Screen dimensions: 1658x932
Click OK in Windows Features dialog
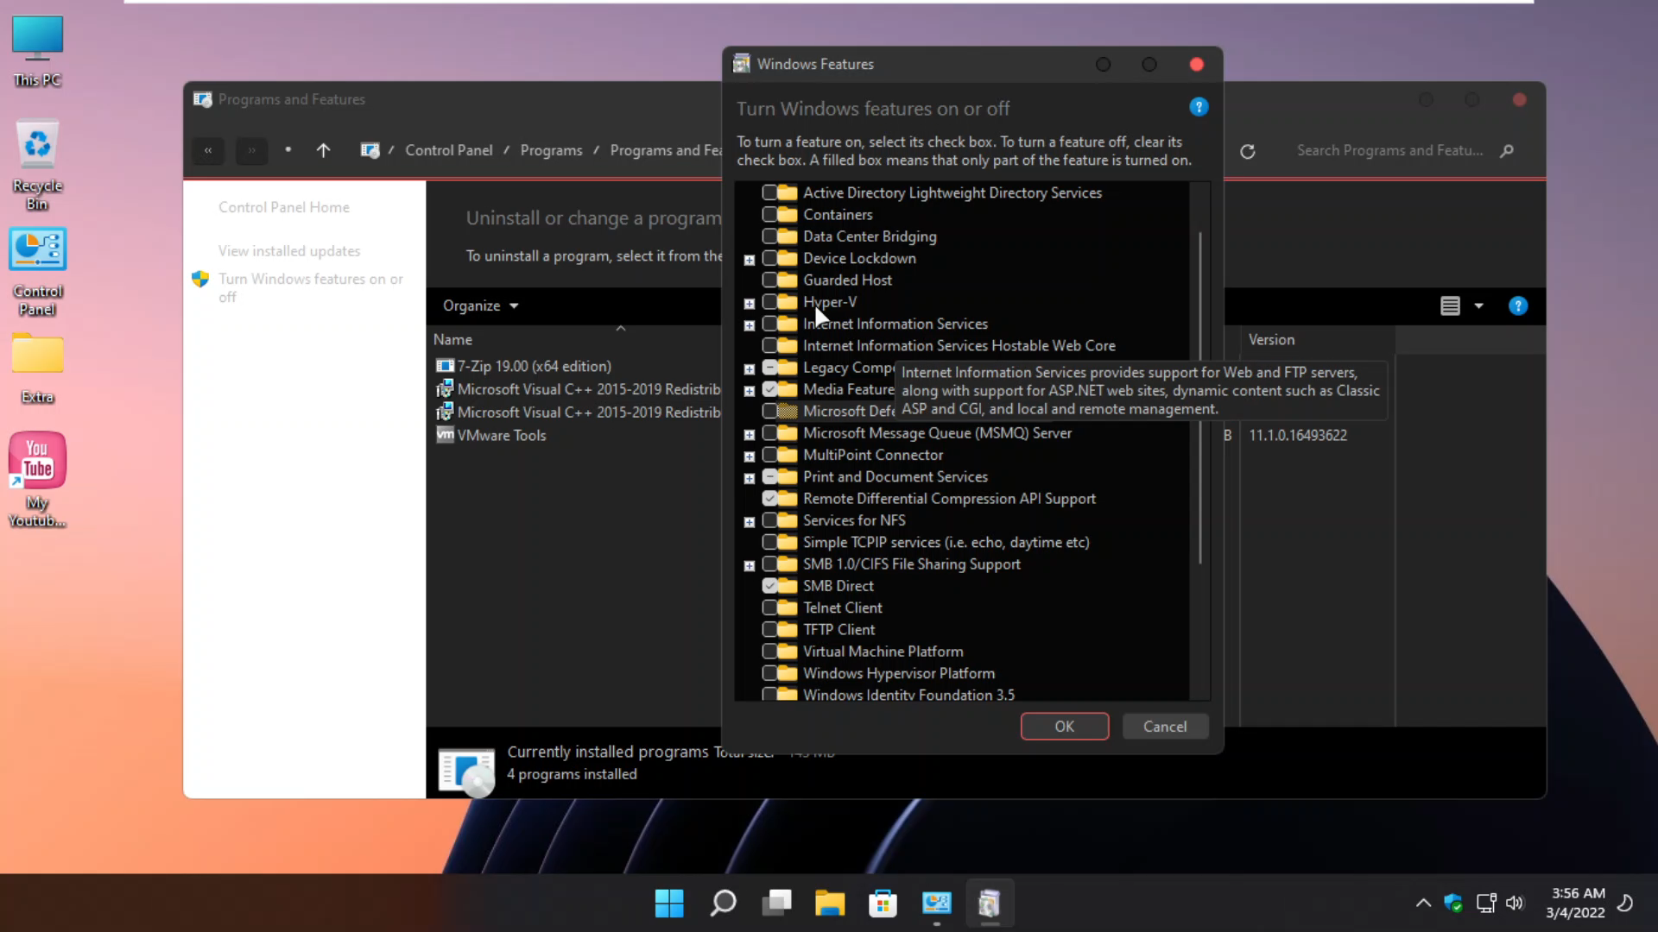point(1064,727)
